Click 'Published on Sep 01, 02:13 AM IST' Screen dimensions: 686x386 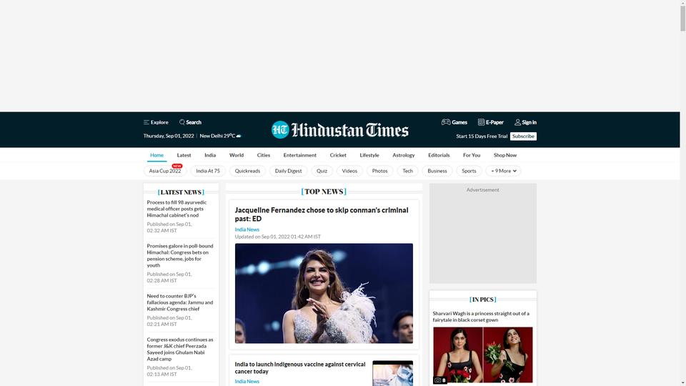tap(169, 371)
